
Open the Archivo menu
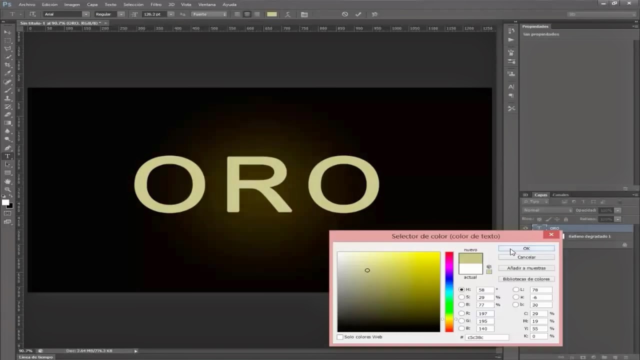coord(27,4)
